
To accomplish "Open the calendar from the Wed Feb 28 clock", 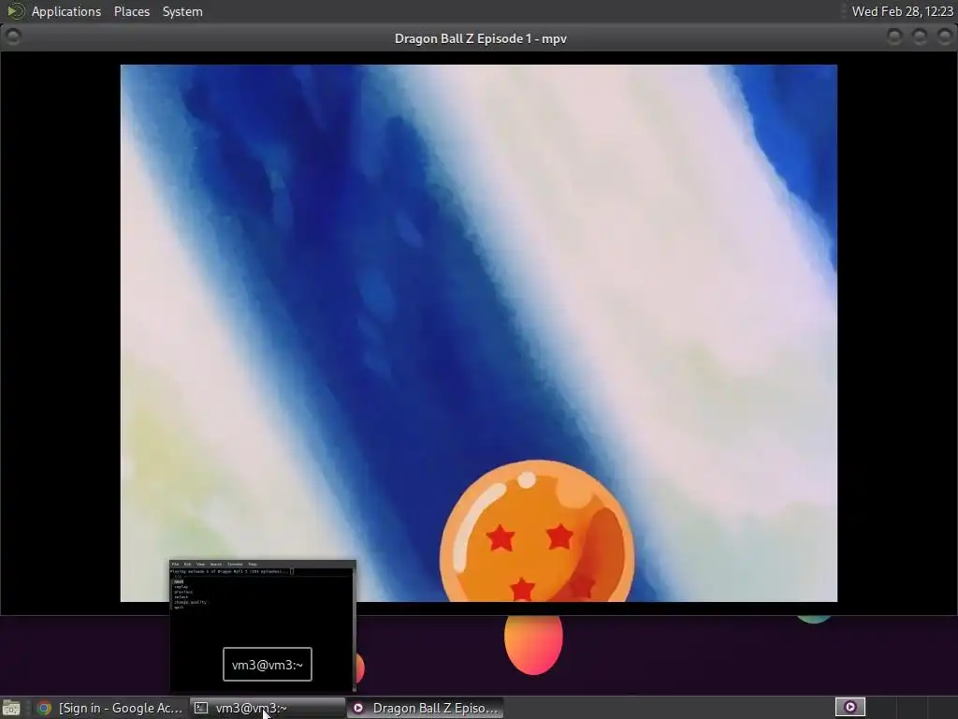I will click(902, 11).
